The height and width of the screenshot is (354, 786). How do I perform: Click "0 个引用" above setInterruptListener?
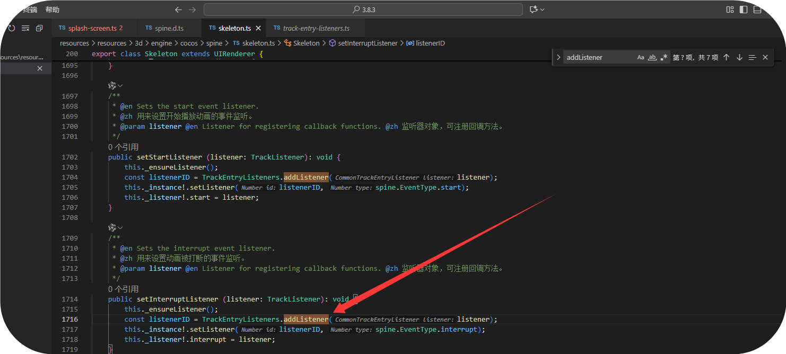124,289
